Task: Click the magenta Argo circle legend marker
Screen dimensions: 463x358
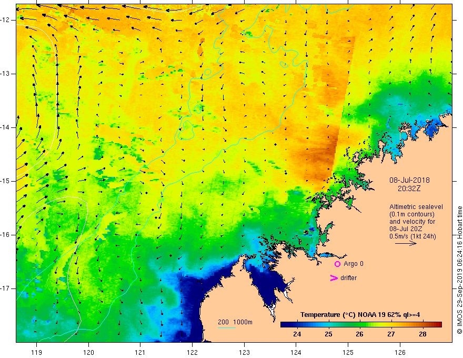Action: [x=337, y=264]
